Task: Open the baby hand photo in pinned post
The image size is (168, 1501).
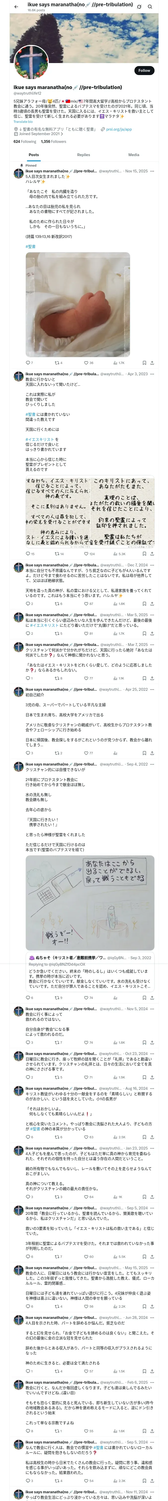Action: pyautogui.click(x=78, y=304)
